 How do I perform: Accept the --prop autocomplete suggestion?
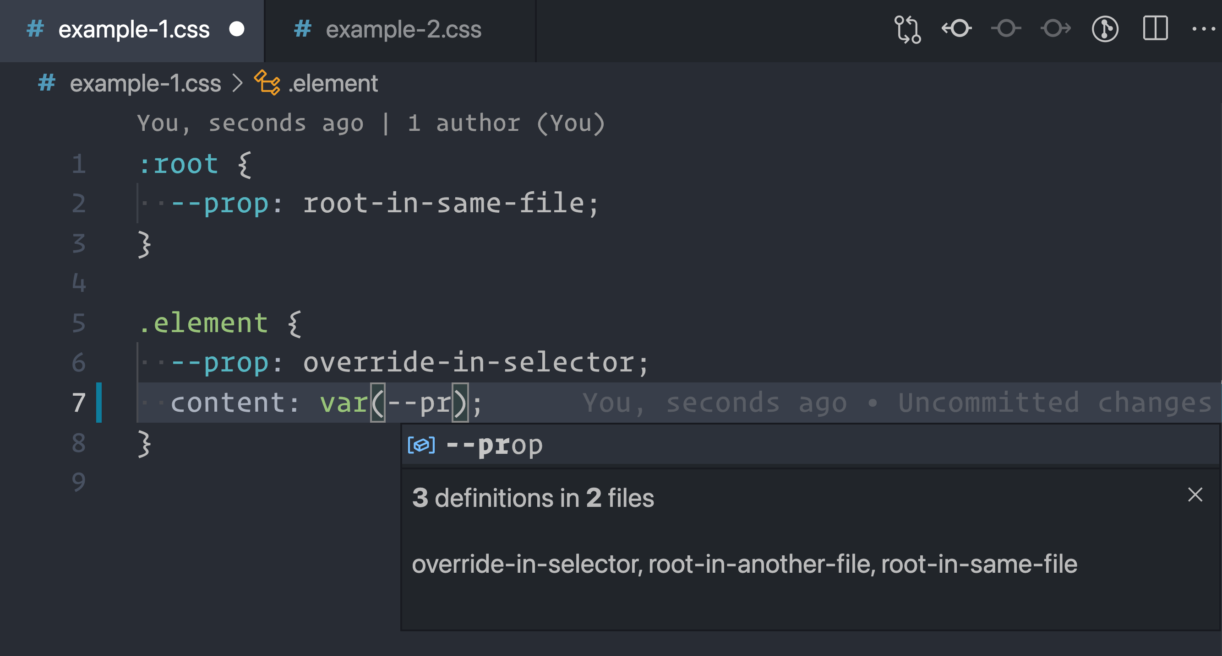495,445
